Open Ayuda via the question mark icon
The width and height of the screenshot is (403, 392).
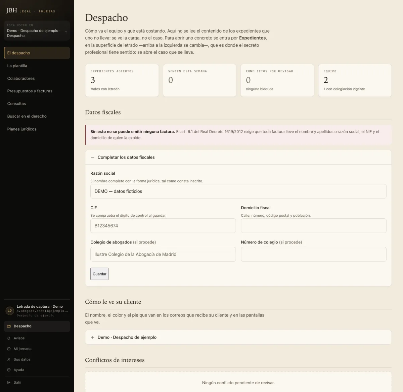9,370
